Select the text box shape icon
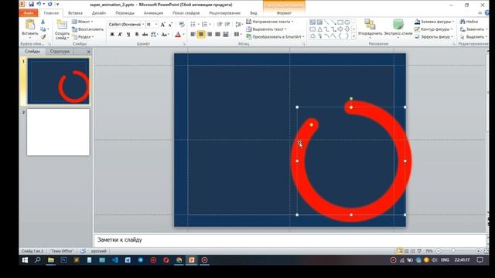 (x=312, y=22)
